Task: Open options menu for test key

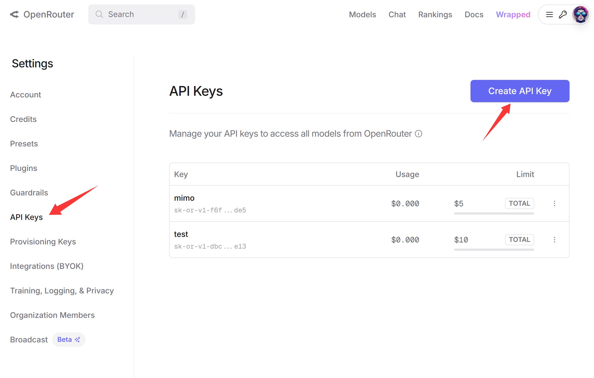Action: coord(554,240)
